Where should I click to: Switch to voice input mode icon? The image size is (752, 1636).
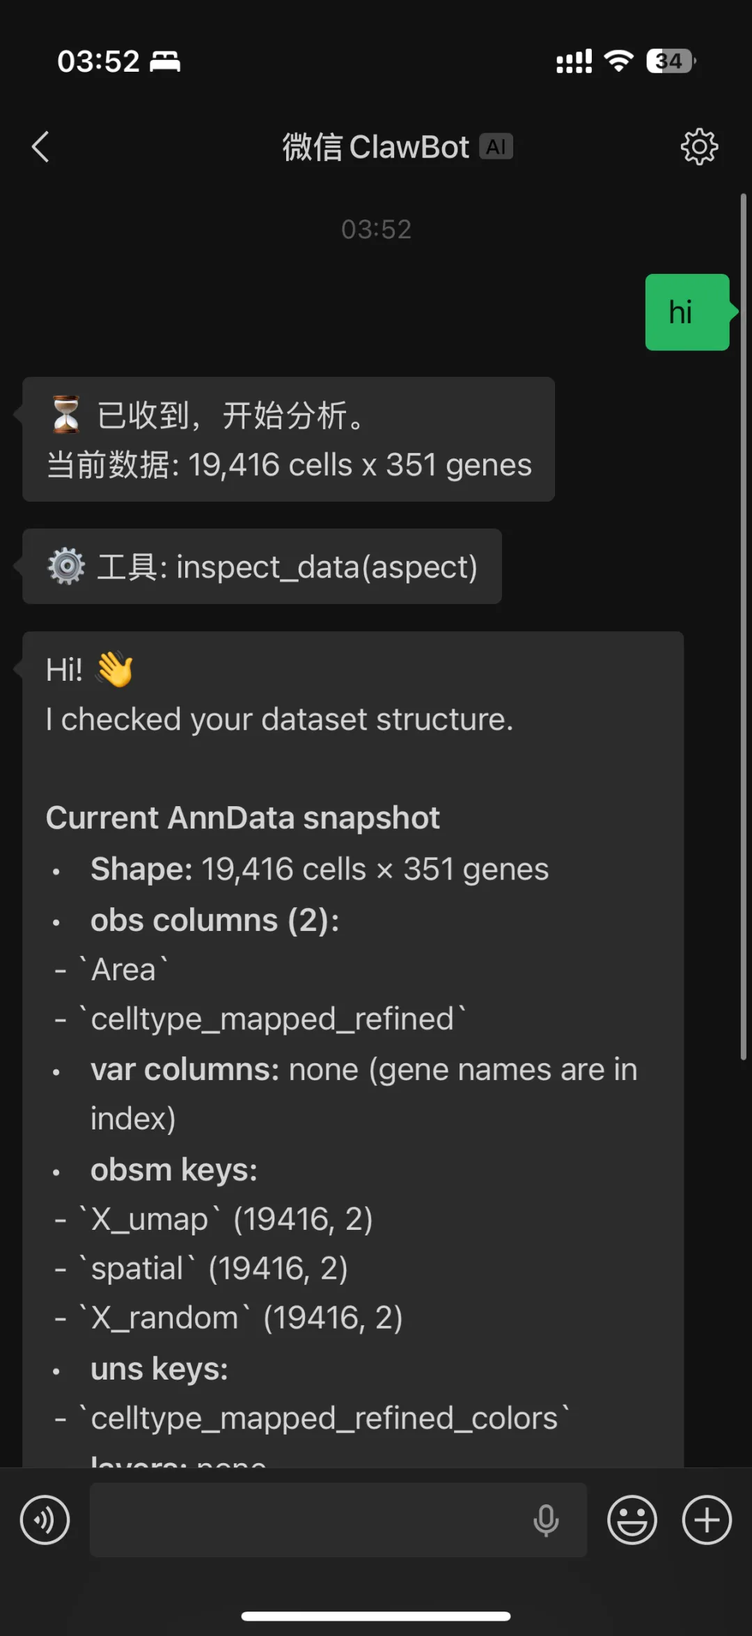pos(45,1520)
